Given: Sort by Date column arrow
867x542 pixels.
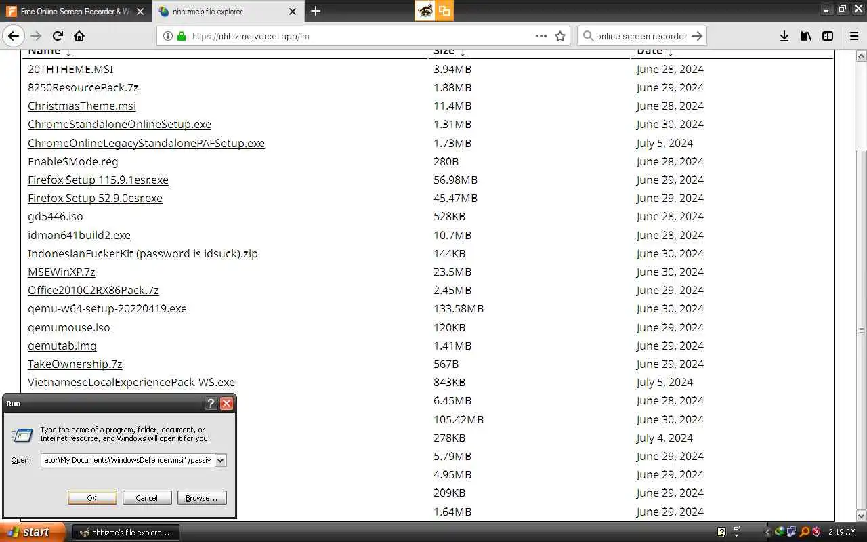Looking at the screenshot, I should pos(670,52).
